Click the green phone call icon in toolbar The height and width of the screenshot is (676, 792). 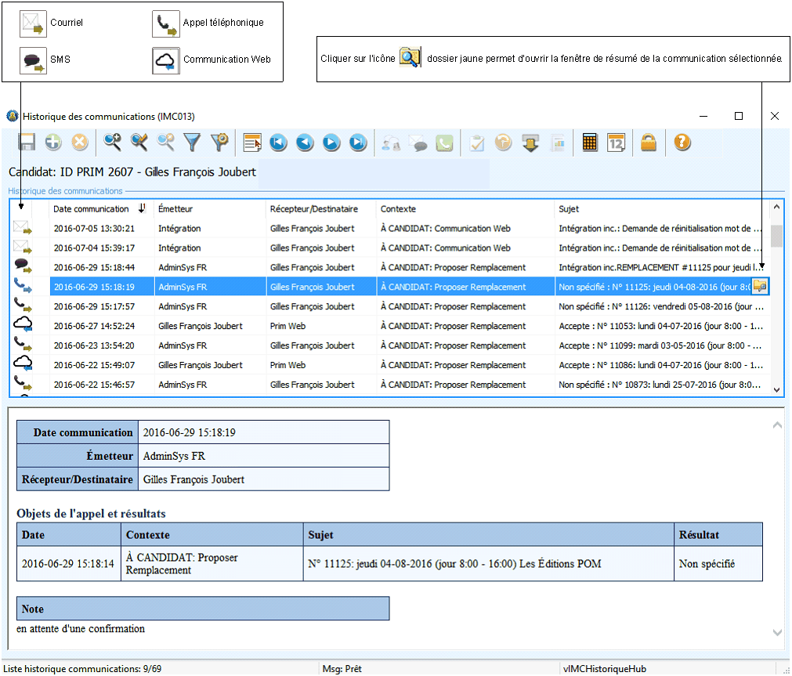pyautogui.click(x=445, y=143)
